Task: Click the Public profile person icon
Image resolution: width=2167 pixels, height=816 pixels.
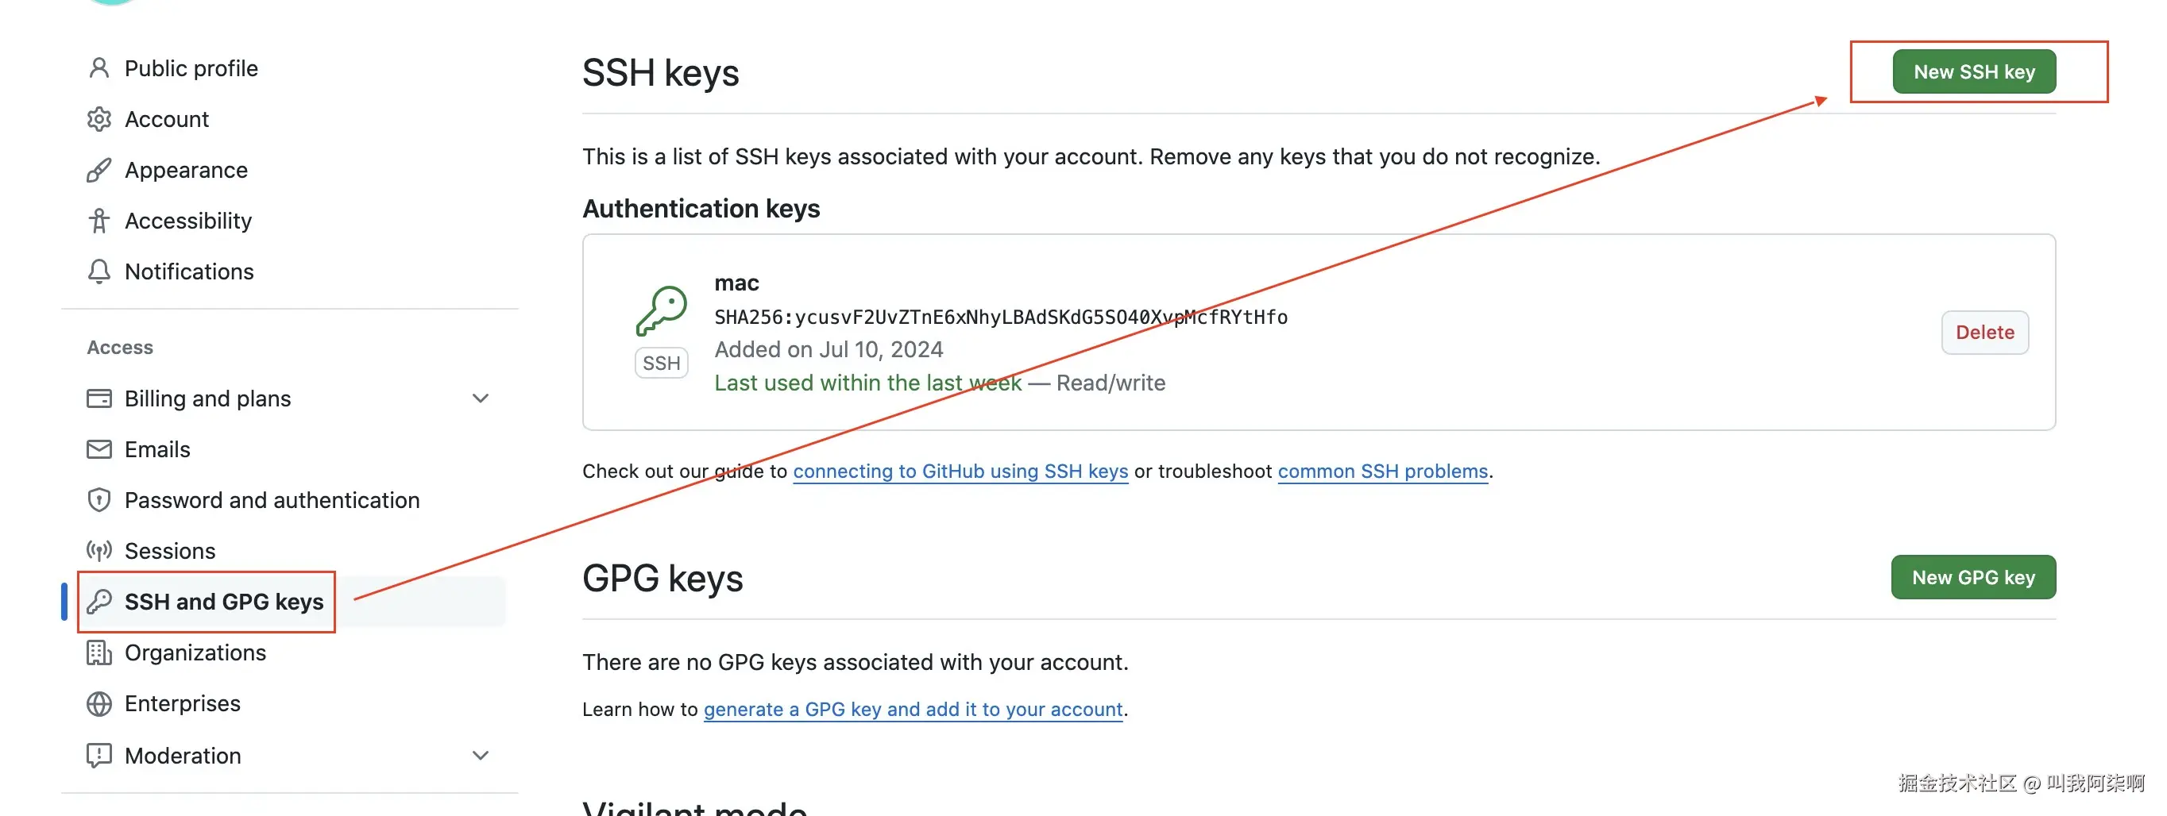Action: click(99, 68)
